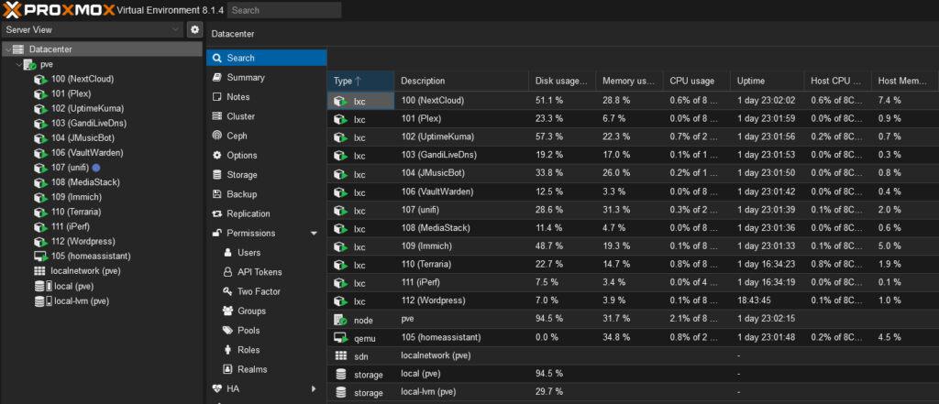This screenshot has height=404, width=939.
Task: Open the Server View dropdown
Action: (93, 29)
